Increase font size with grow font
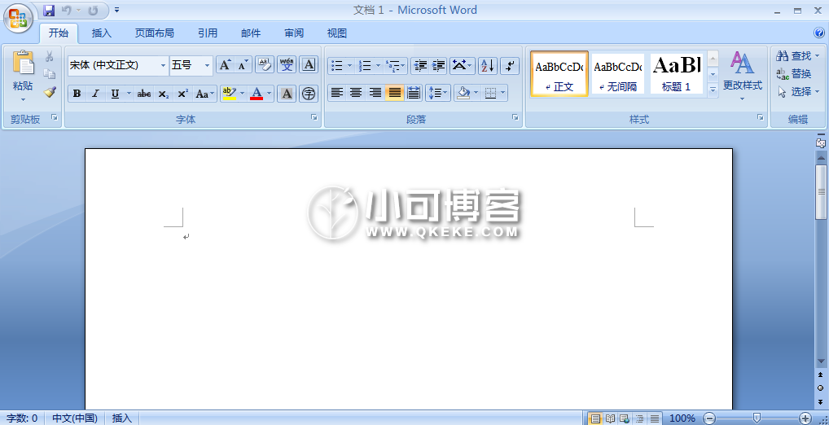 (x=225, y=65)
